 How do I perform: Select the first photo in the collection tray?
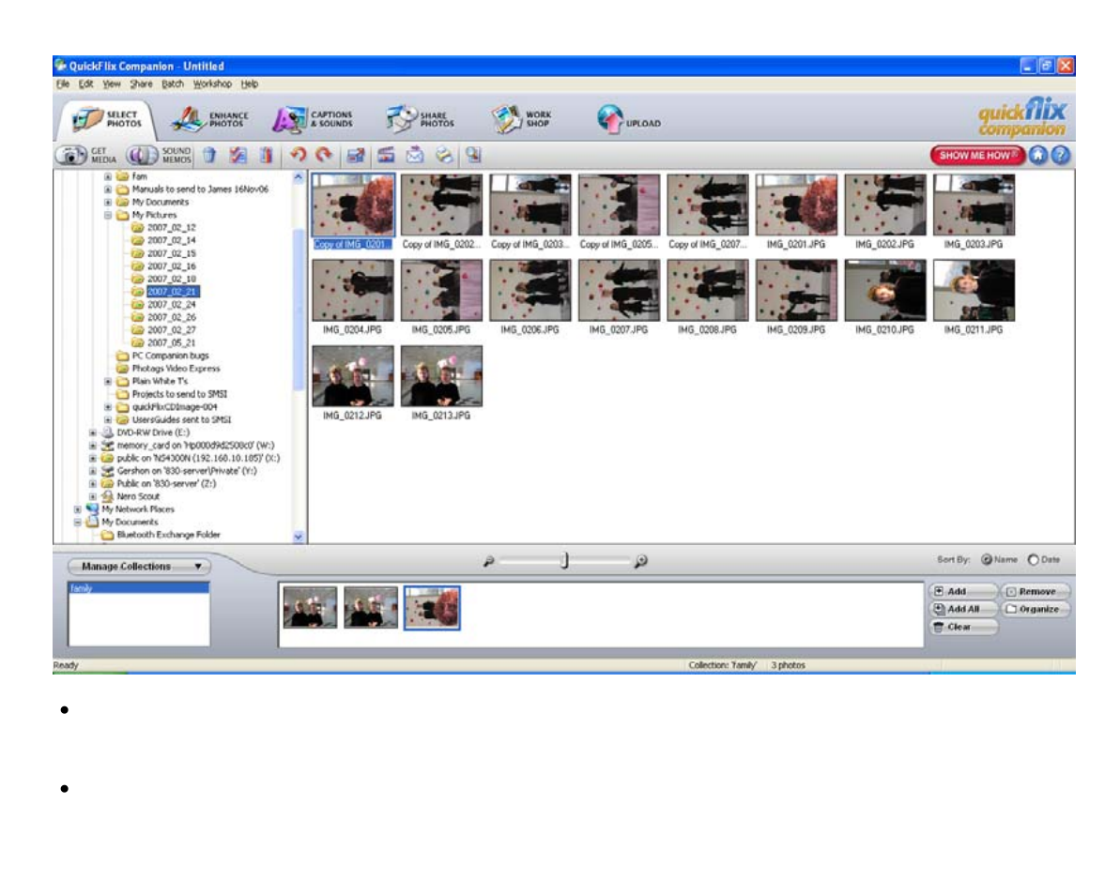click(310, 607)
